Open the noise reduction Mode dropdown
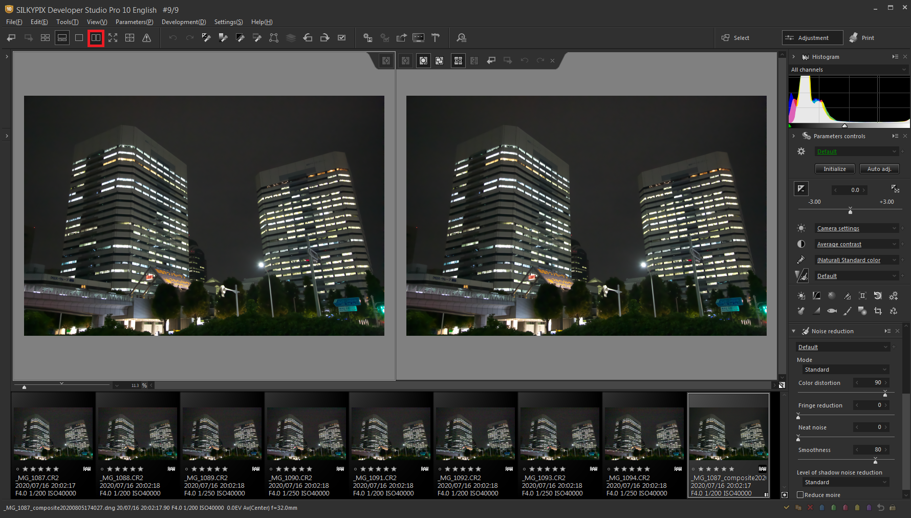Image resolution: width=911 pixels, height=518 pixels. [845, 370]
